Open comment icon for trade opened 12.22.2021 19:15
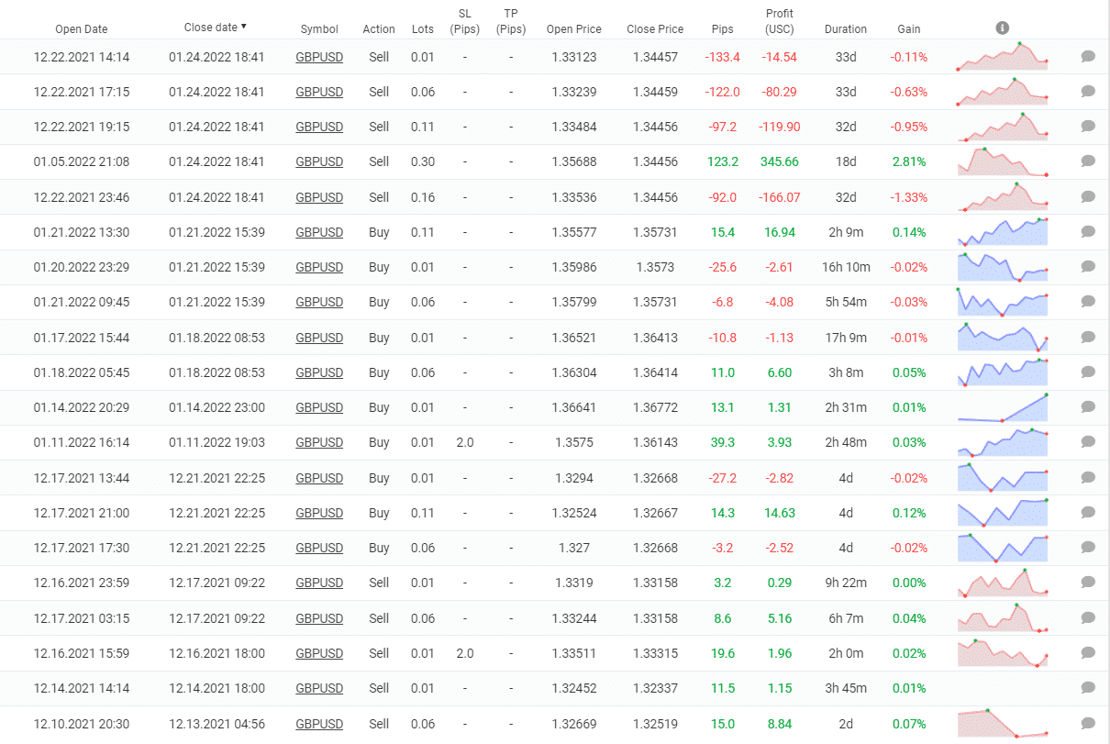This screenshot has width=1110, height=744. [x=1088, y=127]
